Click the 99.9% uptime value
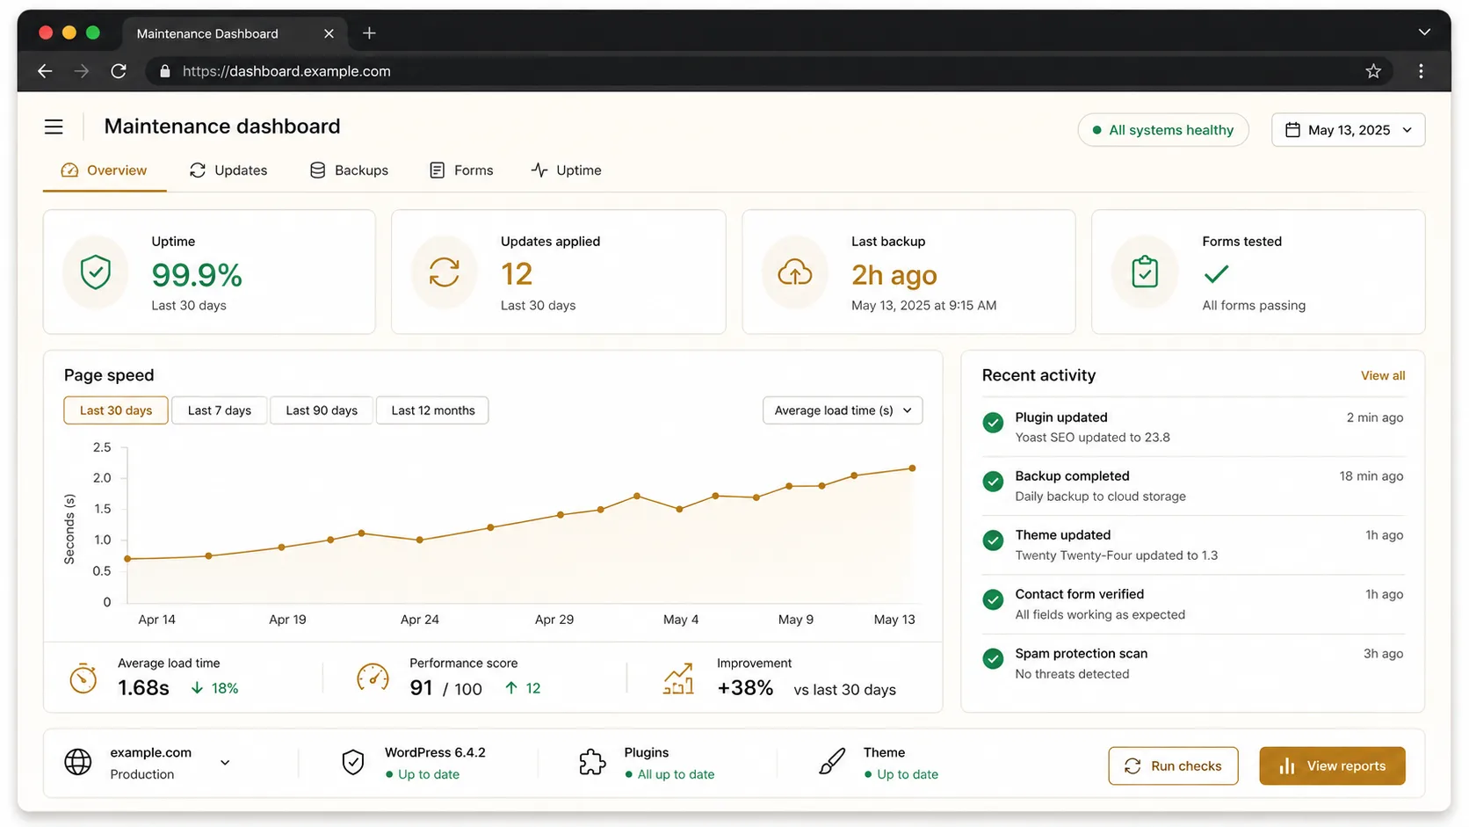Viewport: 1469px width, 827px height. (x=197, y=275)
